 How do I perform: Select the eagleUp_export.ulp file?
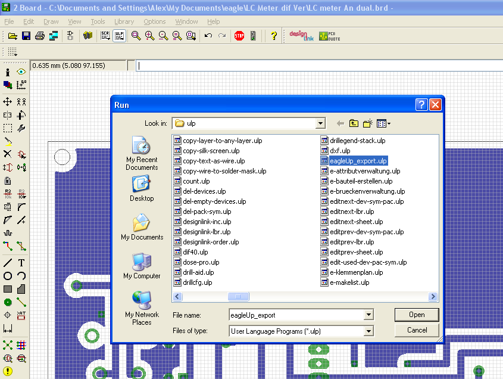(354, 161)
